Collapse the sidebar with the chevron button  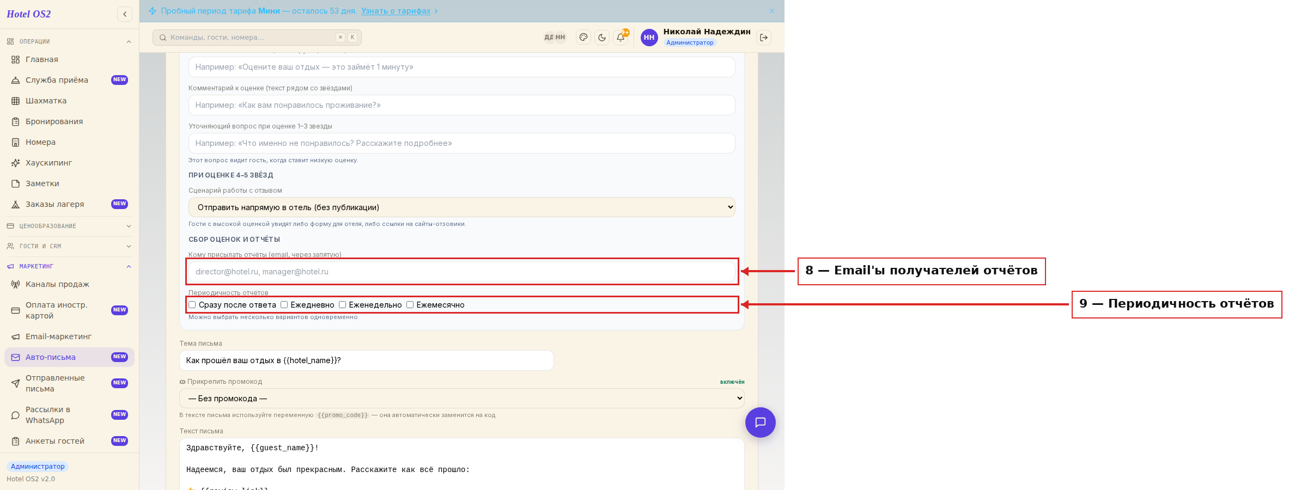tap(125, 14)
